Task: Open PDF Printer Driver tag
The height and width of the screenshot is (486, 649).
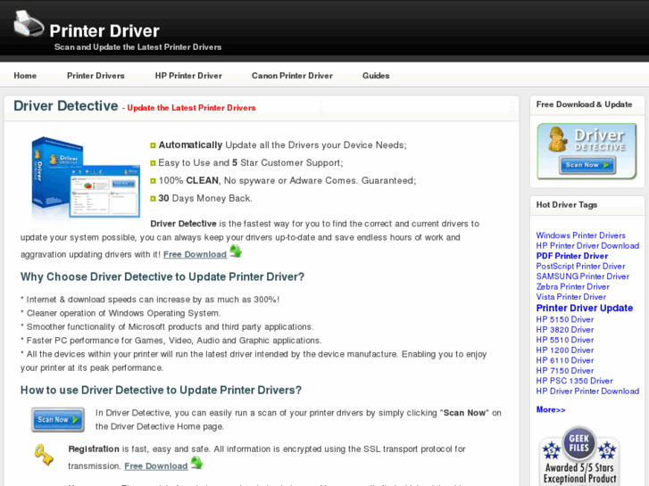Action: [x=572, y=256]
